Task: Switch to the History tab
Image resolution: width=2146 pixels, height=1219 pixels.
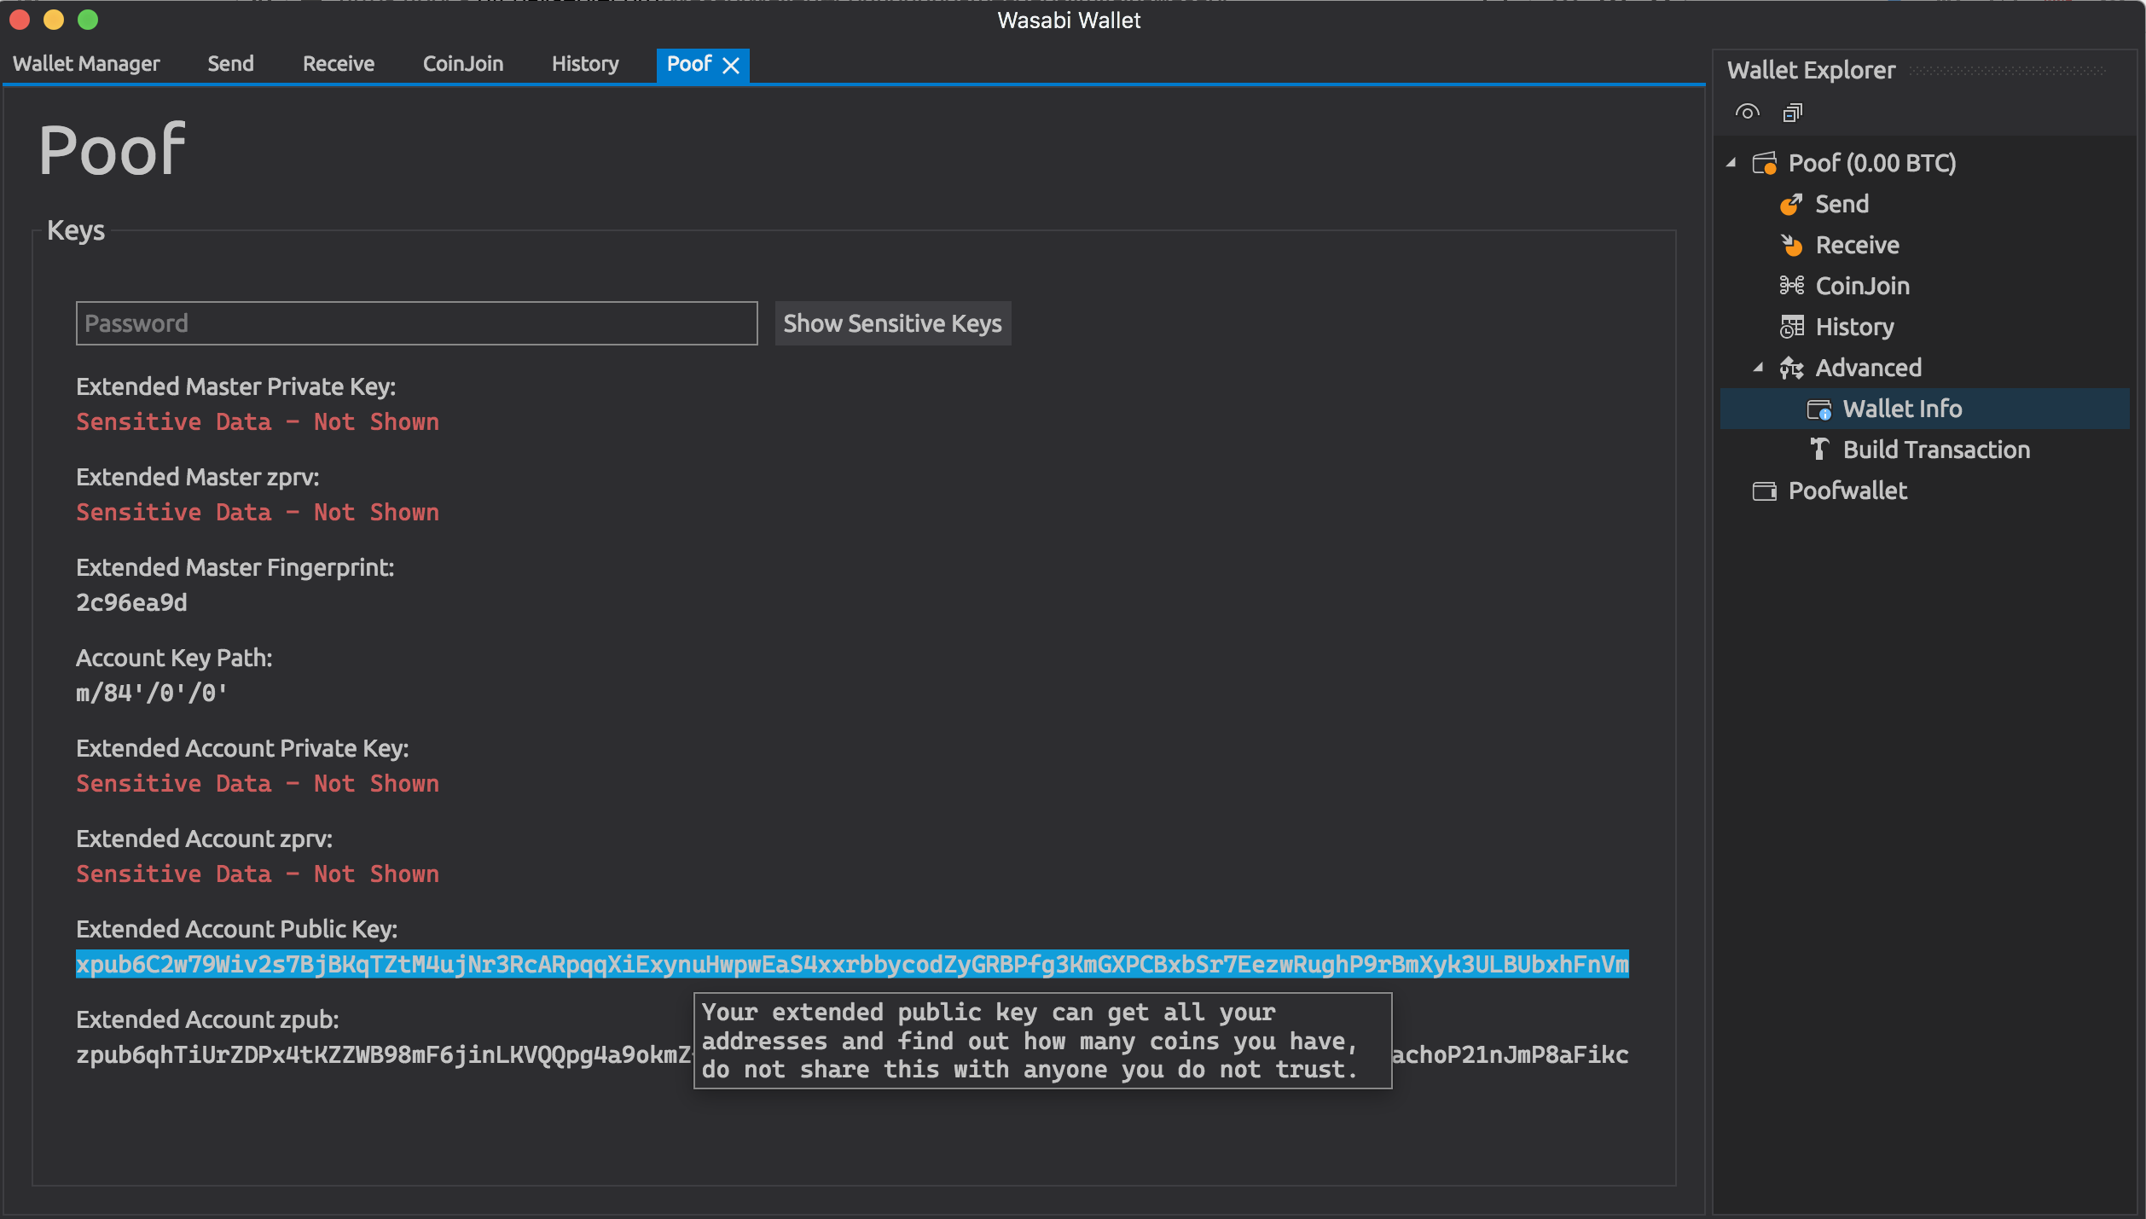Action: [x=585, y=64]
